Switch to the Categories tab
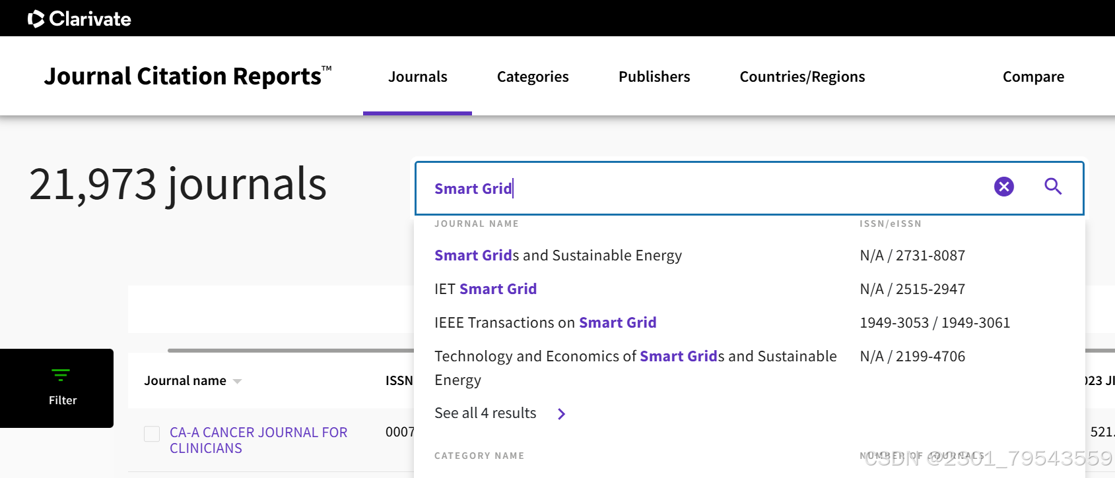Image resolution: width=1115 pixels, height=478 pixels. click(532, 76)
